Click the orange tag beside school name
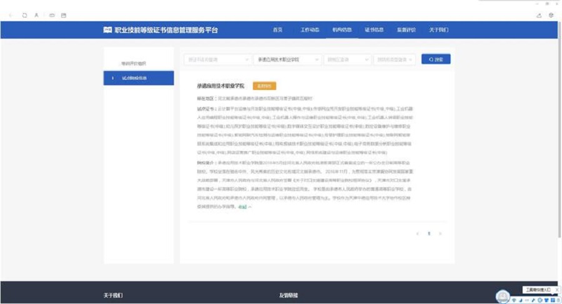 tap(264, 86)
